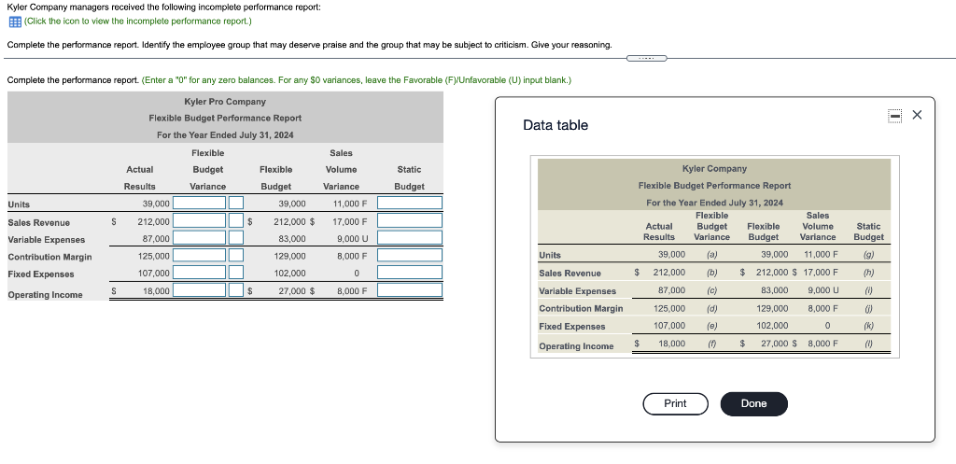Select Operating Income flexible budget variance amount field
Viewport: 956px width, 464px height.
coord(200,289)
